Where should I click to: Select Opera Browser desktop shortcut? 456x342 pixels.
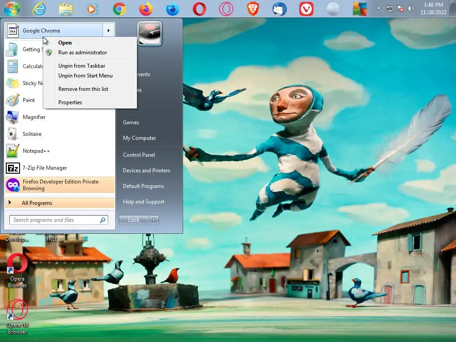tap(17, 270)
